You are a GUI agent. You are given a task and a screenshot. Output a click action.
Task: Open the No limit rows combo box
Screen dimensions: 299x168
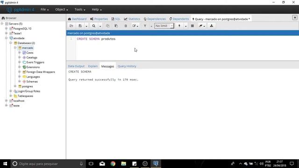coord(164,26)
